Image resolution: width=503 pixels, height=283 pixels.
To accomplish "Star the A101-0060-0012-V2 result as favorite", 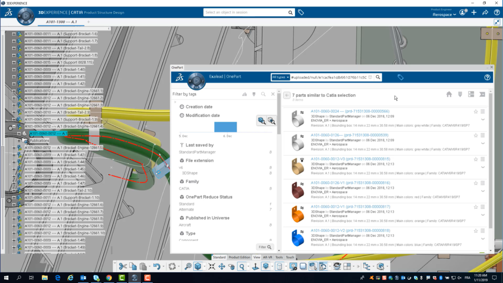I will tap(476, 231).
